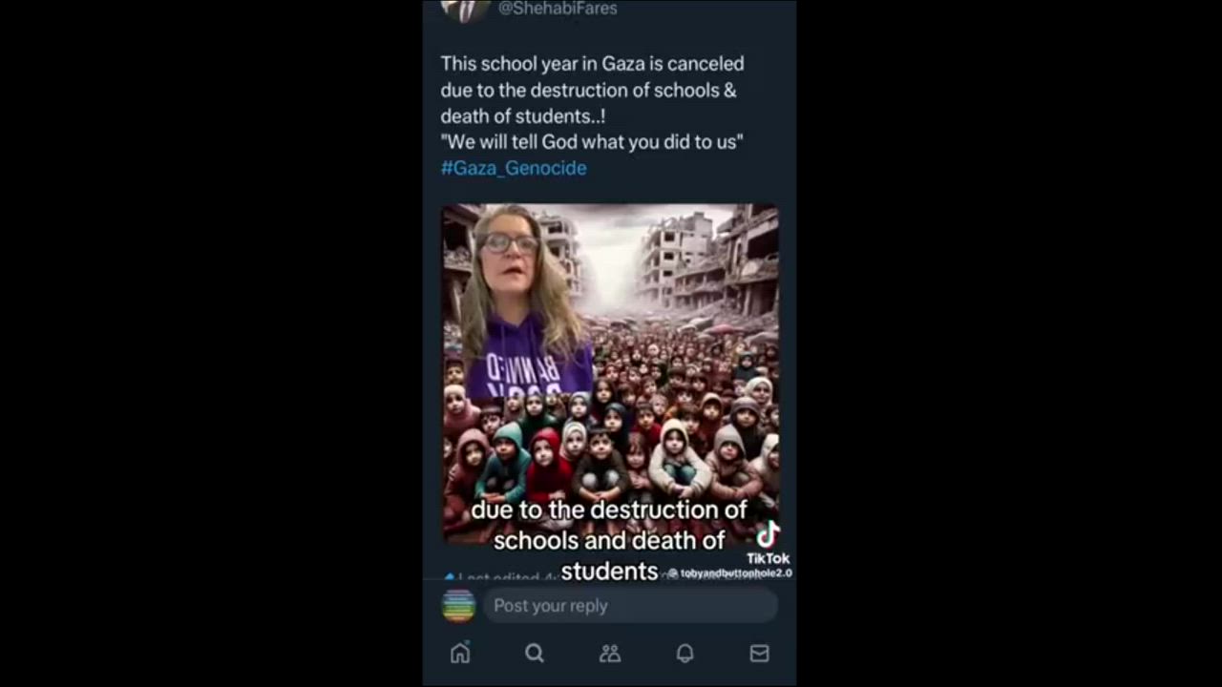Open the Messages envelope icon
This screenshot has width=1222, height=687.
[x=759, y=653]
